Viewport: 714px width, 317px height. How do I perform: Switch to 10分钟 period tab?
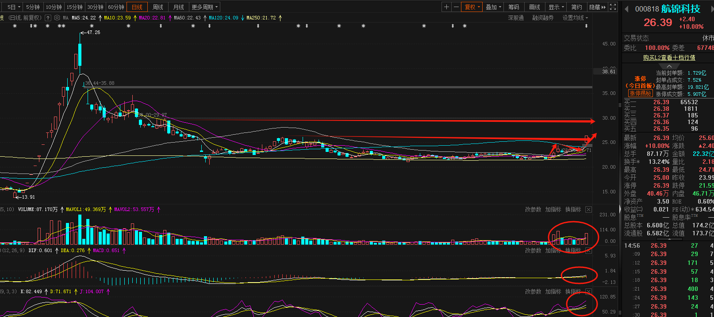(x=54, y=7)
